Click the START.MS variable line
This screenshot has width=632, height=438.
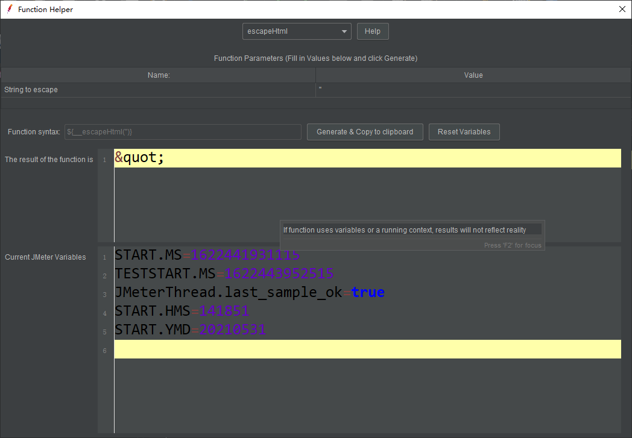click(207, 255)
